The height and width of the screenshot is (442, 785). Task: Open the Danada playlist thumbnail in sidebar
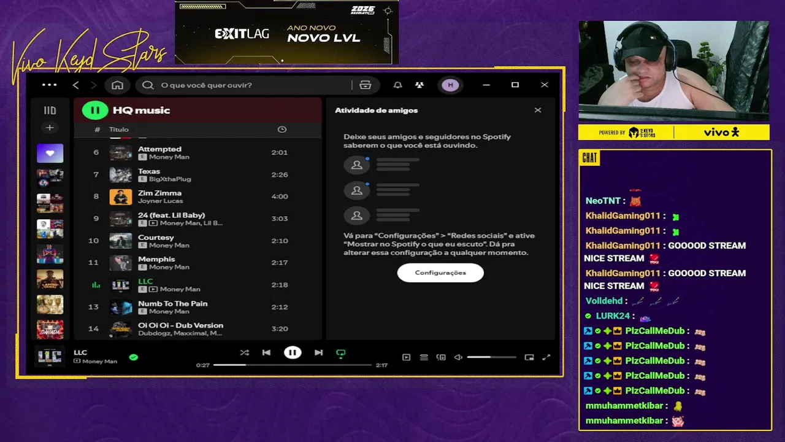point(50,330)
